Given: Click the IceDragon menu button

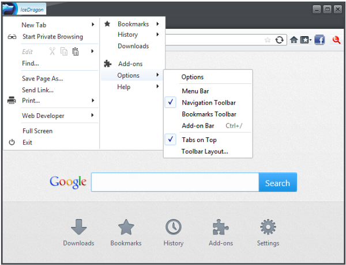Looking at the screenshot, I should point(24,9).
